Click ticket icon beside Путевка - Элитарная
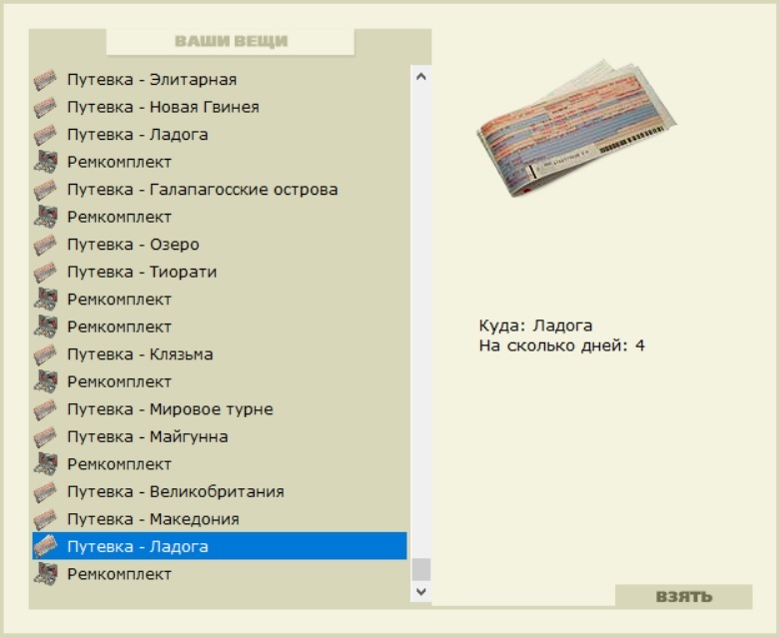Screen dimensions: 780x637 pos(45,80)
